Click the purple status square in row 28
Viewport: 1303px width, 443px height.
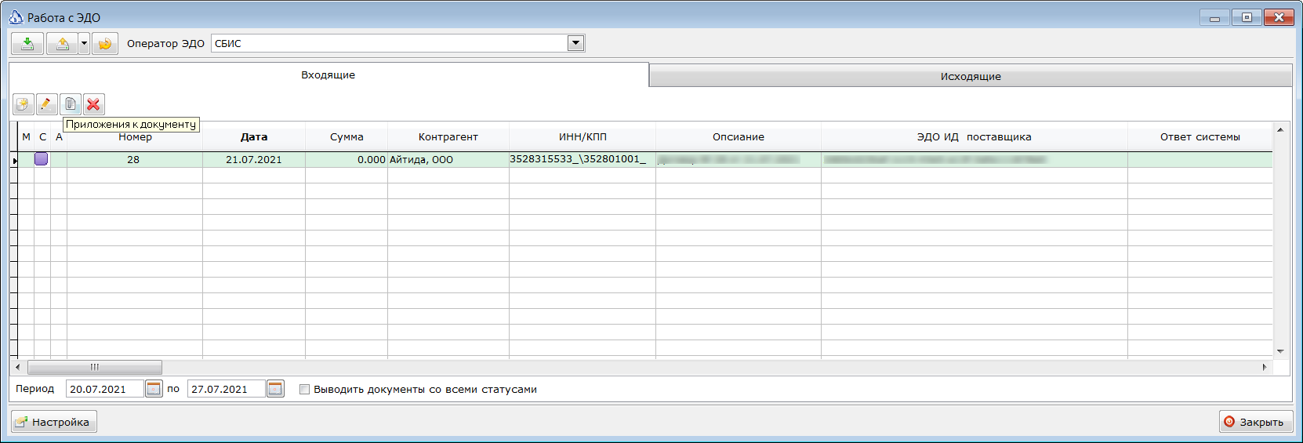click(42, 159)
